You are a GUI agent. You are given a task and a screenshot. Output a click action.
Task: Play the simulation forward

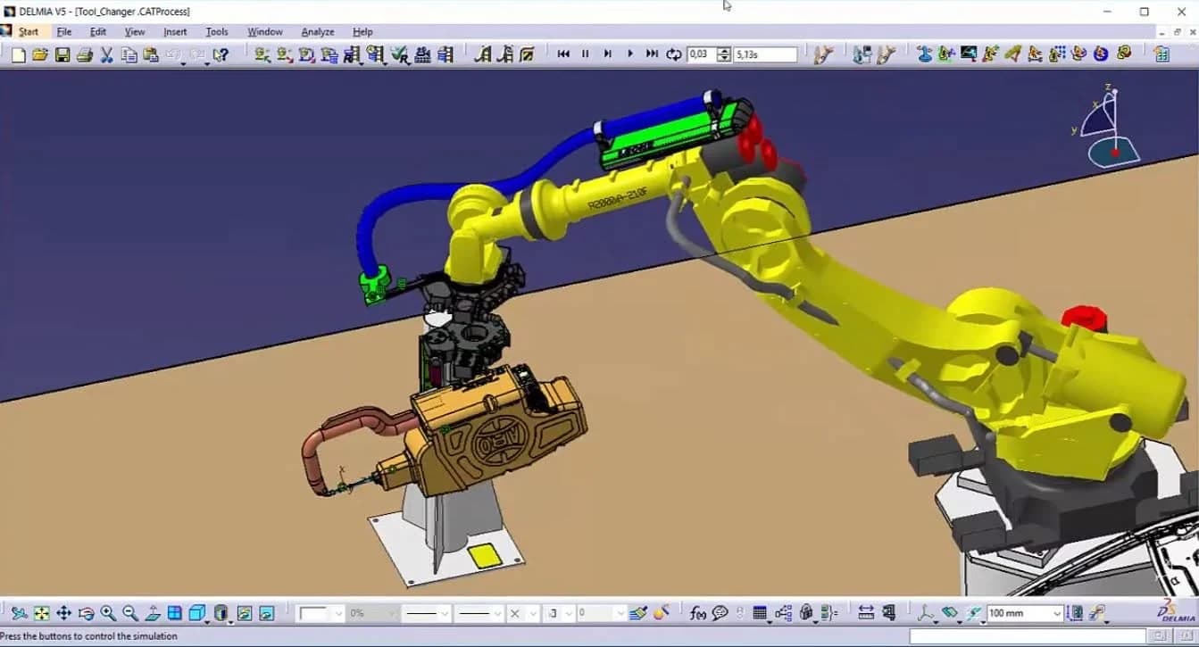pyautogui.click(x=630, y=54)
